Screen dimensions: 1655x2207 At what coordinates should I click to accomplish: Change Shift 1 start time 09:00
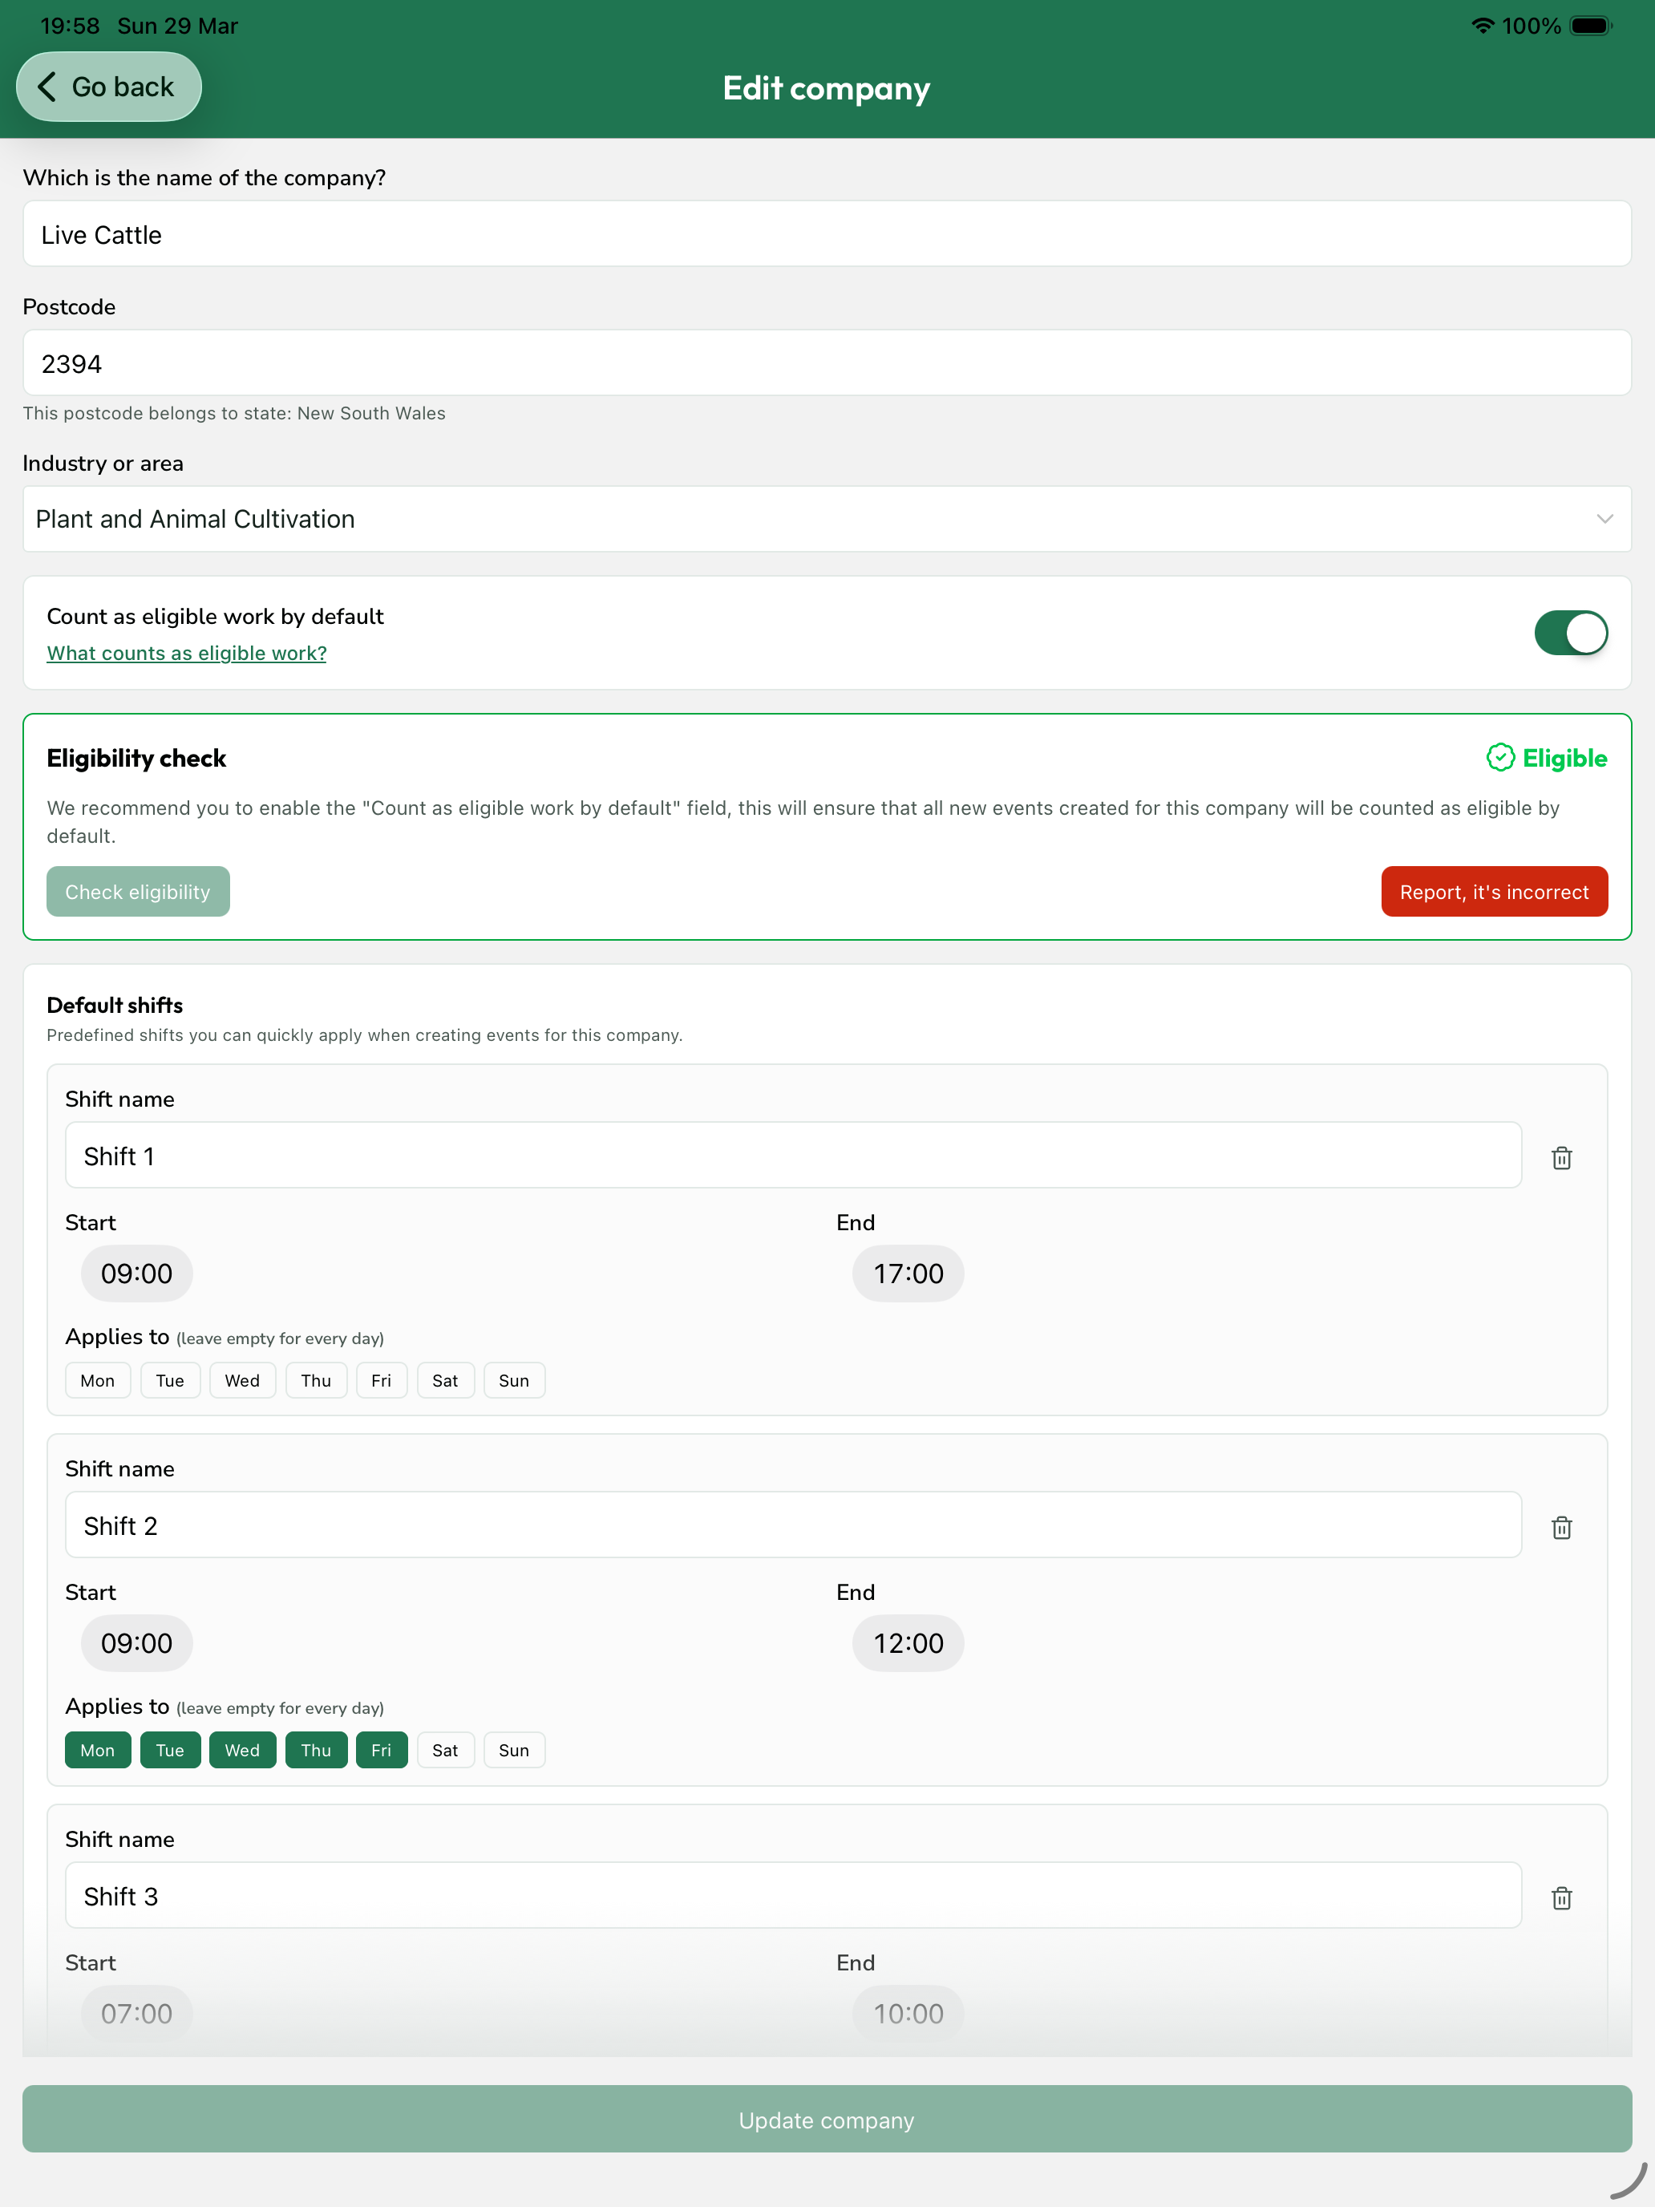pyautogui.click(x=136, y=1274)
